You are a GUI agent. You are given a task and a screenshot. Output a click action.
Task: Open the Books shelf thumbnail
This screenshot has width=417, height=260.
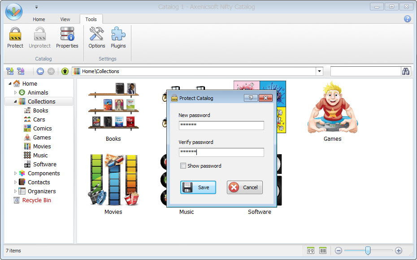point(113,107)
